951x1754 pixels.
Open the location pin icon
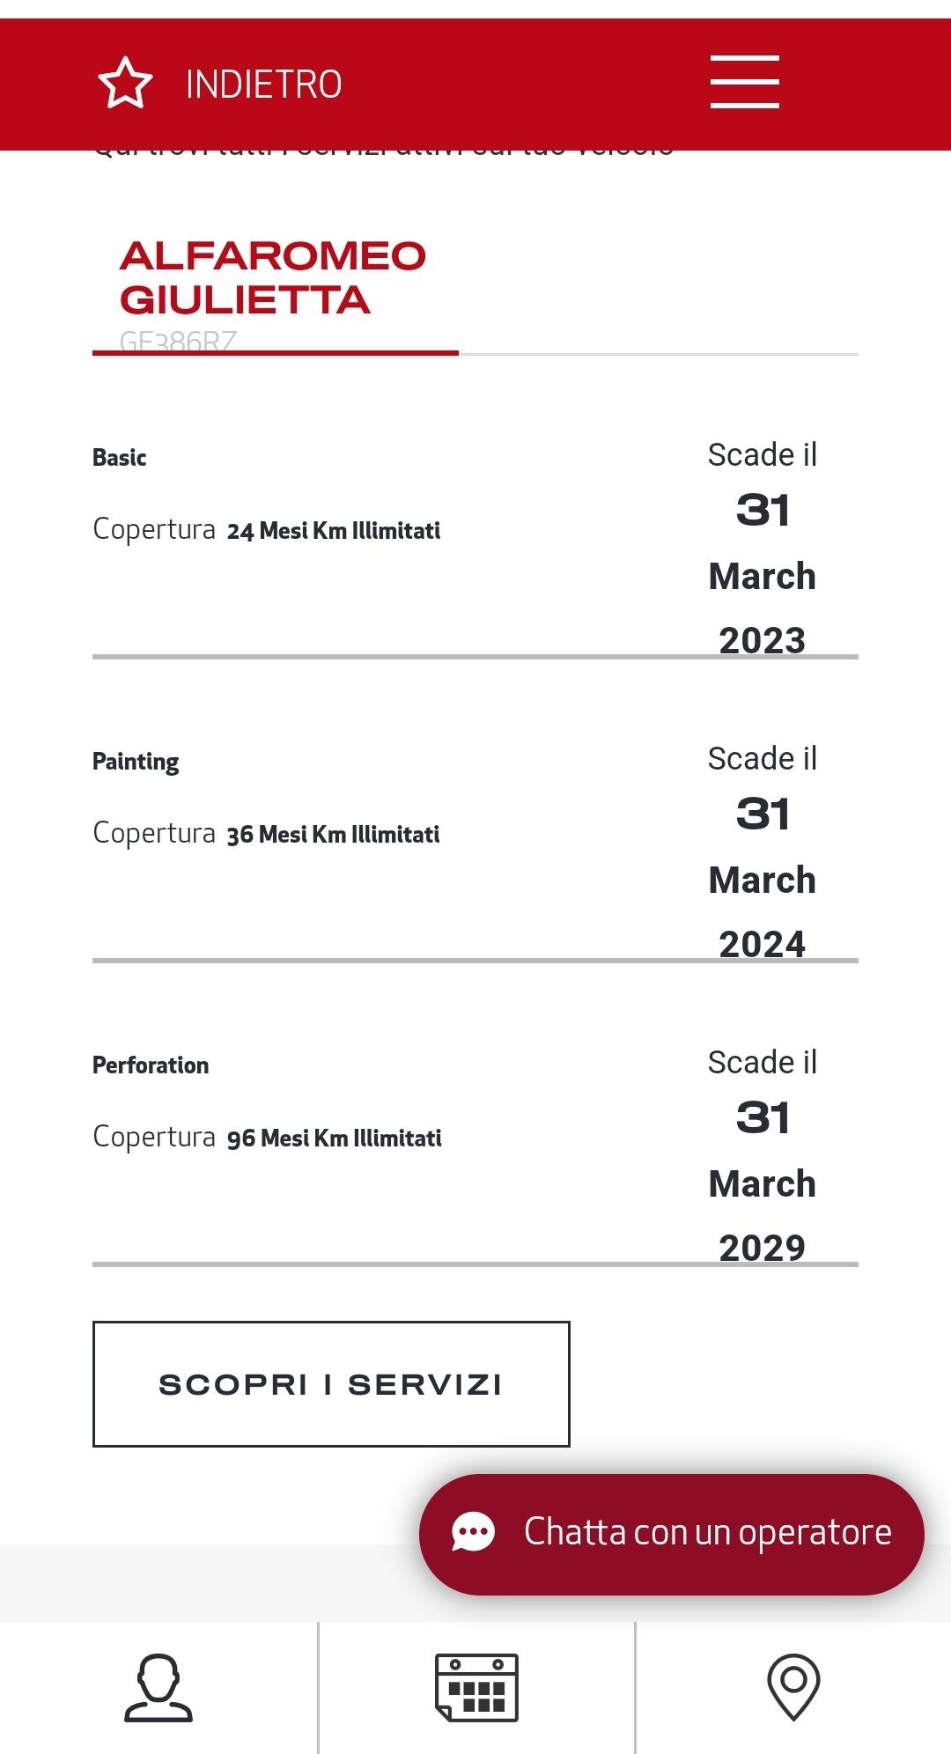pyautogui.click(x=793, y=1687)
